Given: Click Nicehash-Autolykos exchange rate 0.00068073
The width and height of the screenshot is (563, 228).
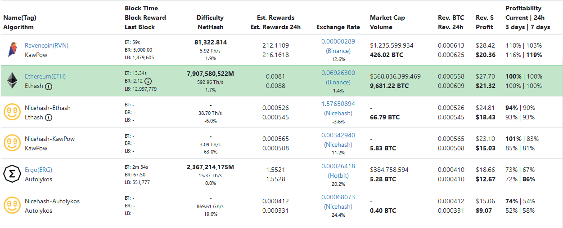Looking at the screenshot, I should point(338,197).
